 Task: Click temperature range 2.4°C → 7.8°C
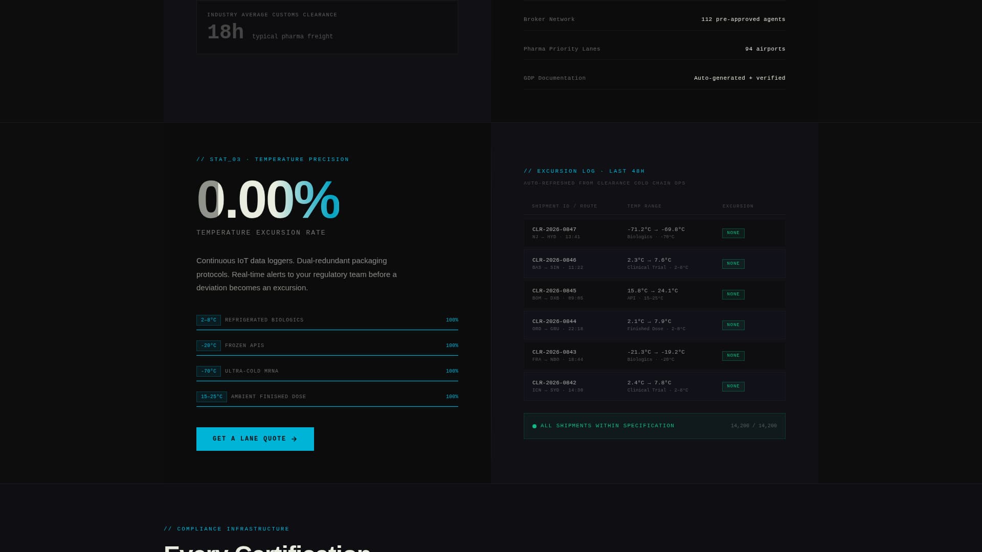650,383
